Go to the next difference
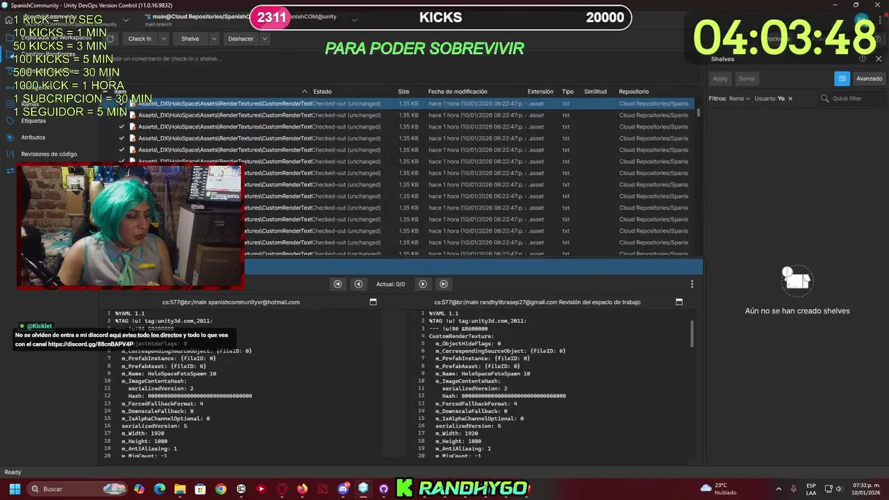 pos(422,284)
